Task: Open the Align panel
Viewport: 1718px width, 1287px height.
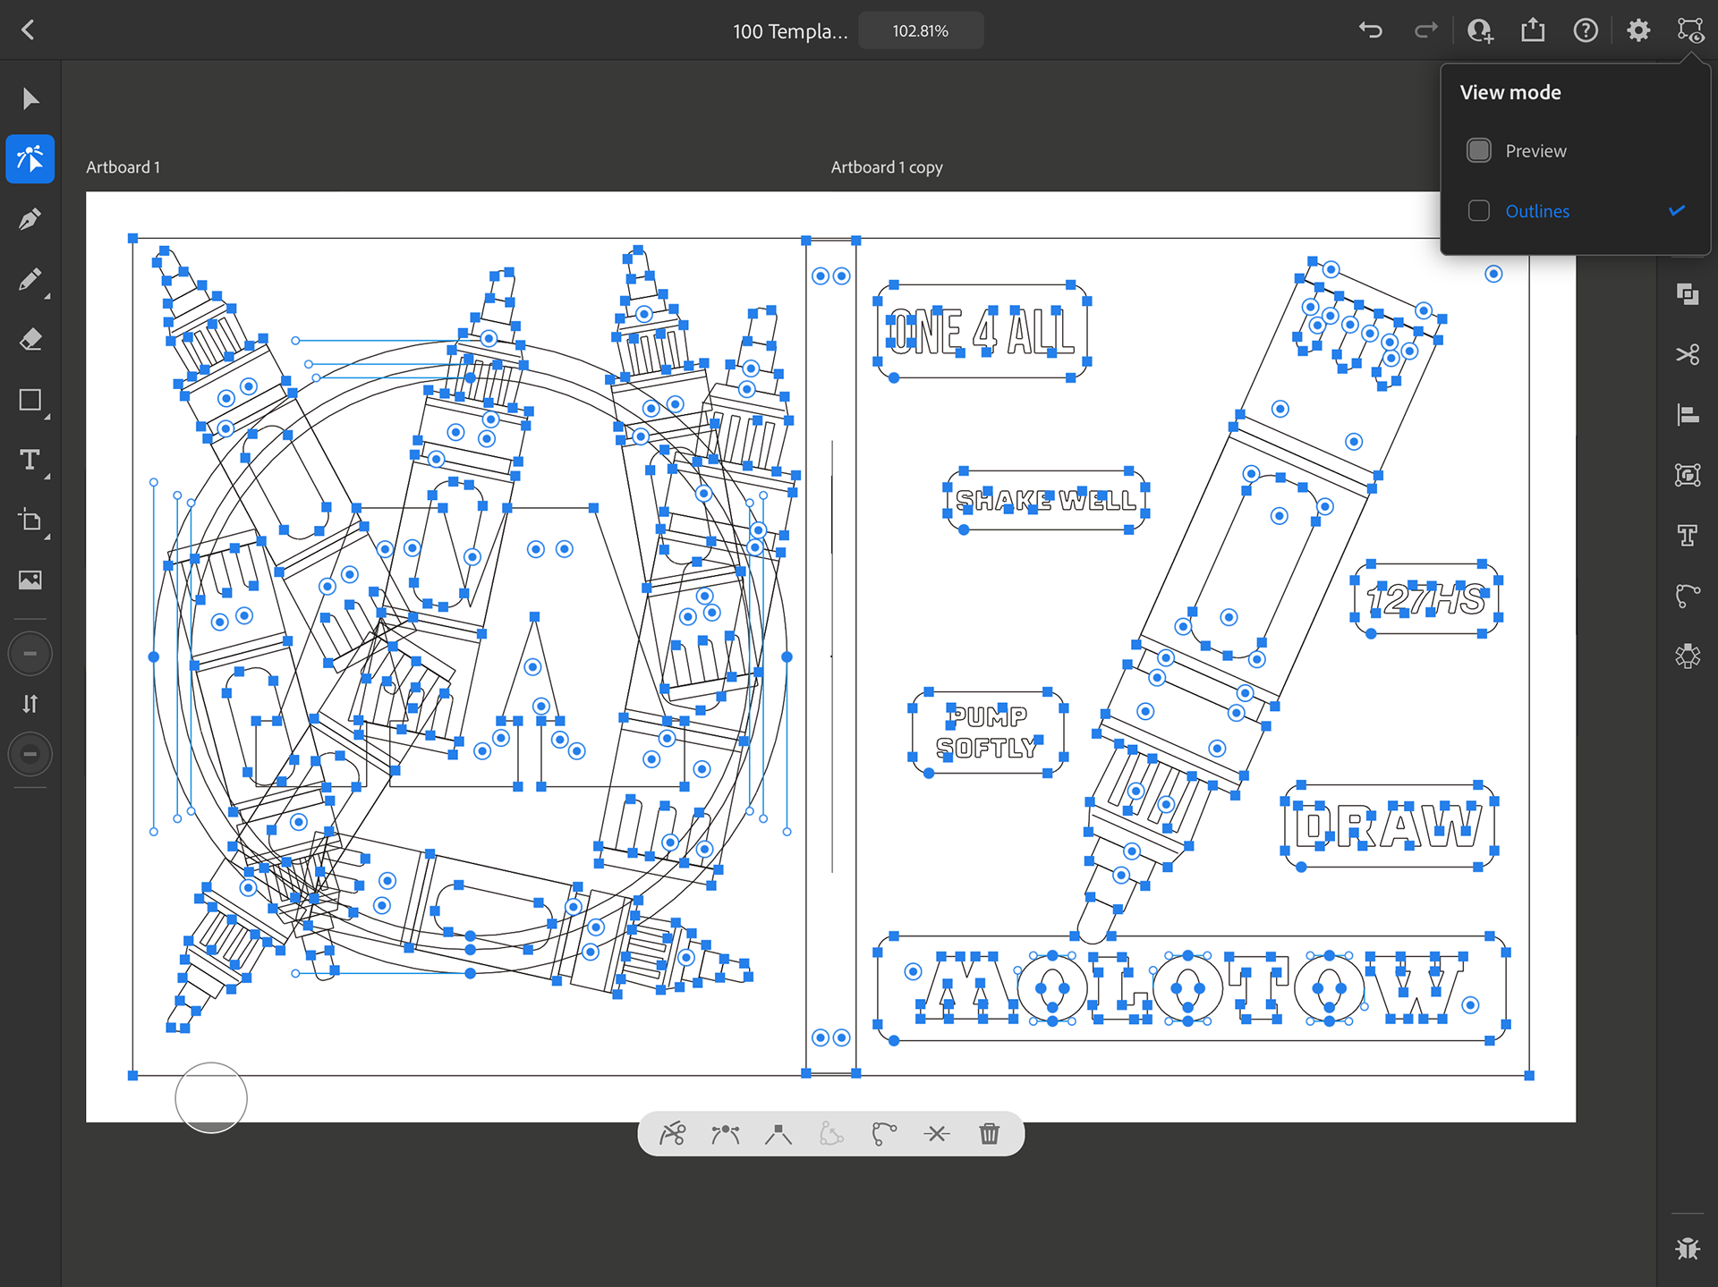Action: [x=1688, y=415]
